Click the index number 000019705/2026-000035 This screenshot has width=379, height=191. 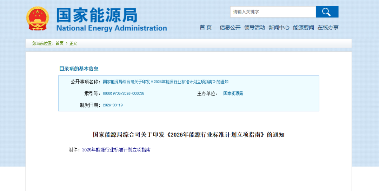click(x=124, y=93)
